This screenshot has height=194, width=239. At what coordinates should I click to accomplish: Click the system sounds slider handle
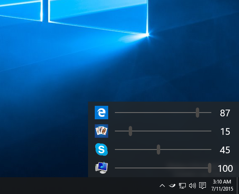coord(210,168)
